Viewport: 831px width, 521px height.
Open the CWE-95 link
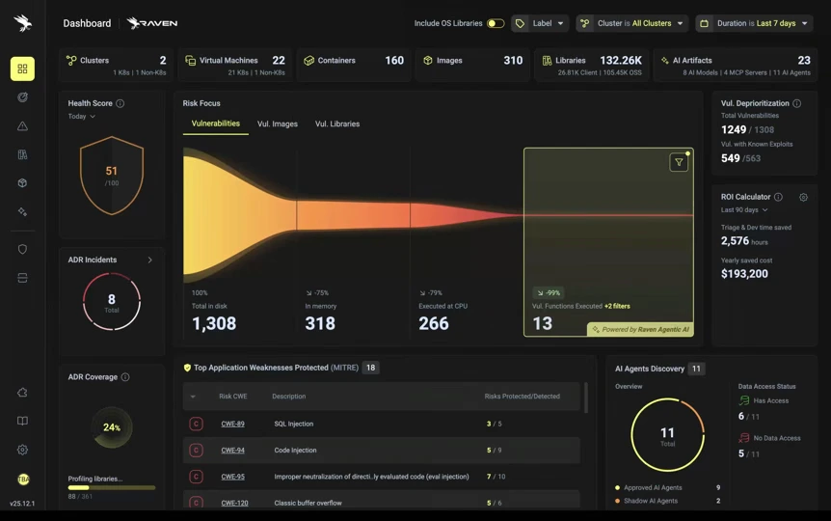(x=232, y=477)
